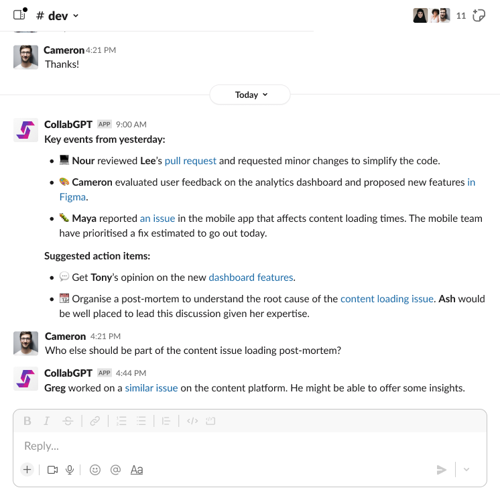Start a bulleted list

[x=141, y=421]
